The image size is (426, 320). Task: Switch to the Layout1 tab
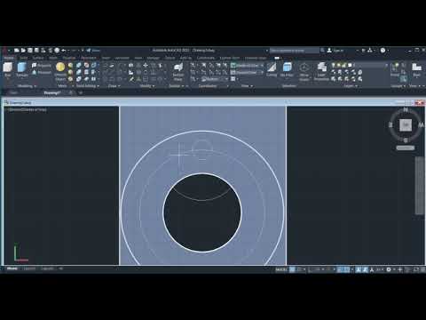(x=29, y=268)
